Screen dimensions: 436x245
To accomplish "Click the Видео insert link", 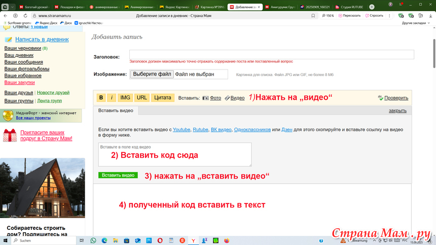I will pos(237,98).
